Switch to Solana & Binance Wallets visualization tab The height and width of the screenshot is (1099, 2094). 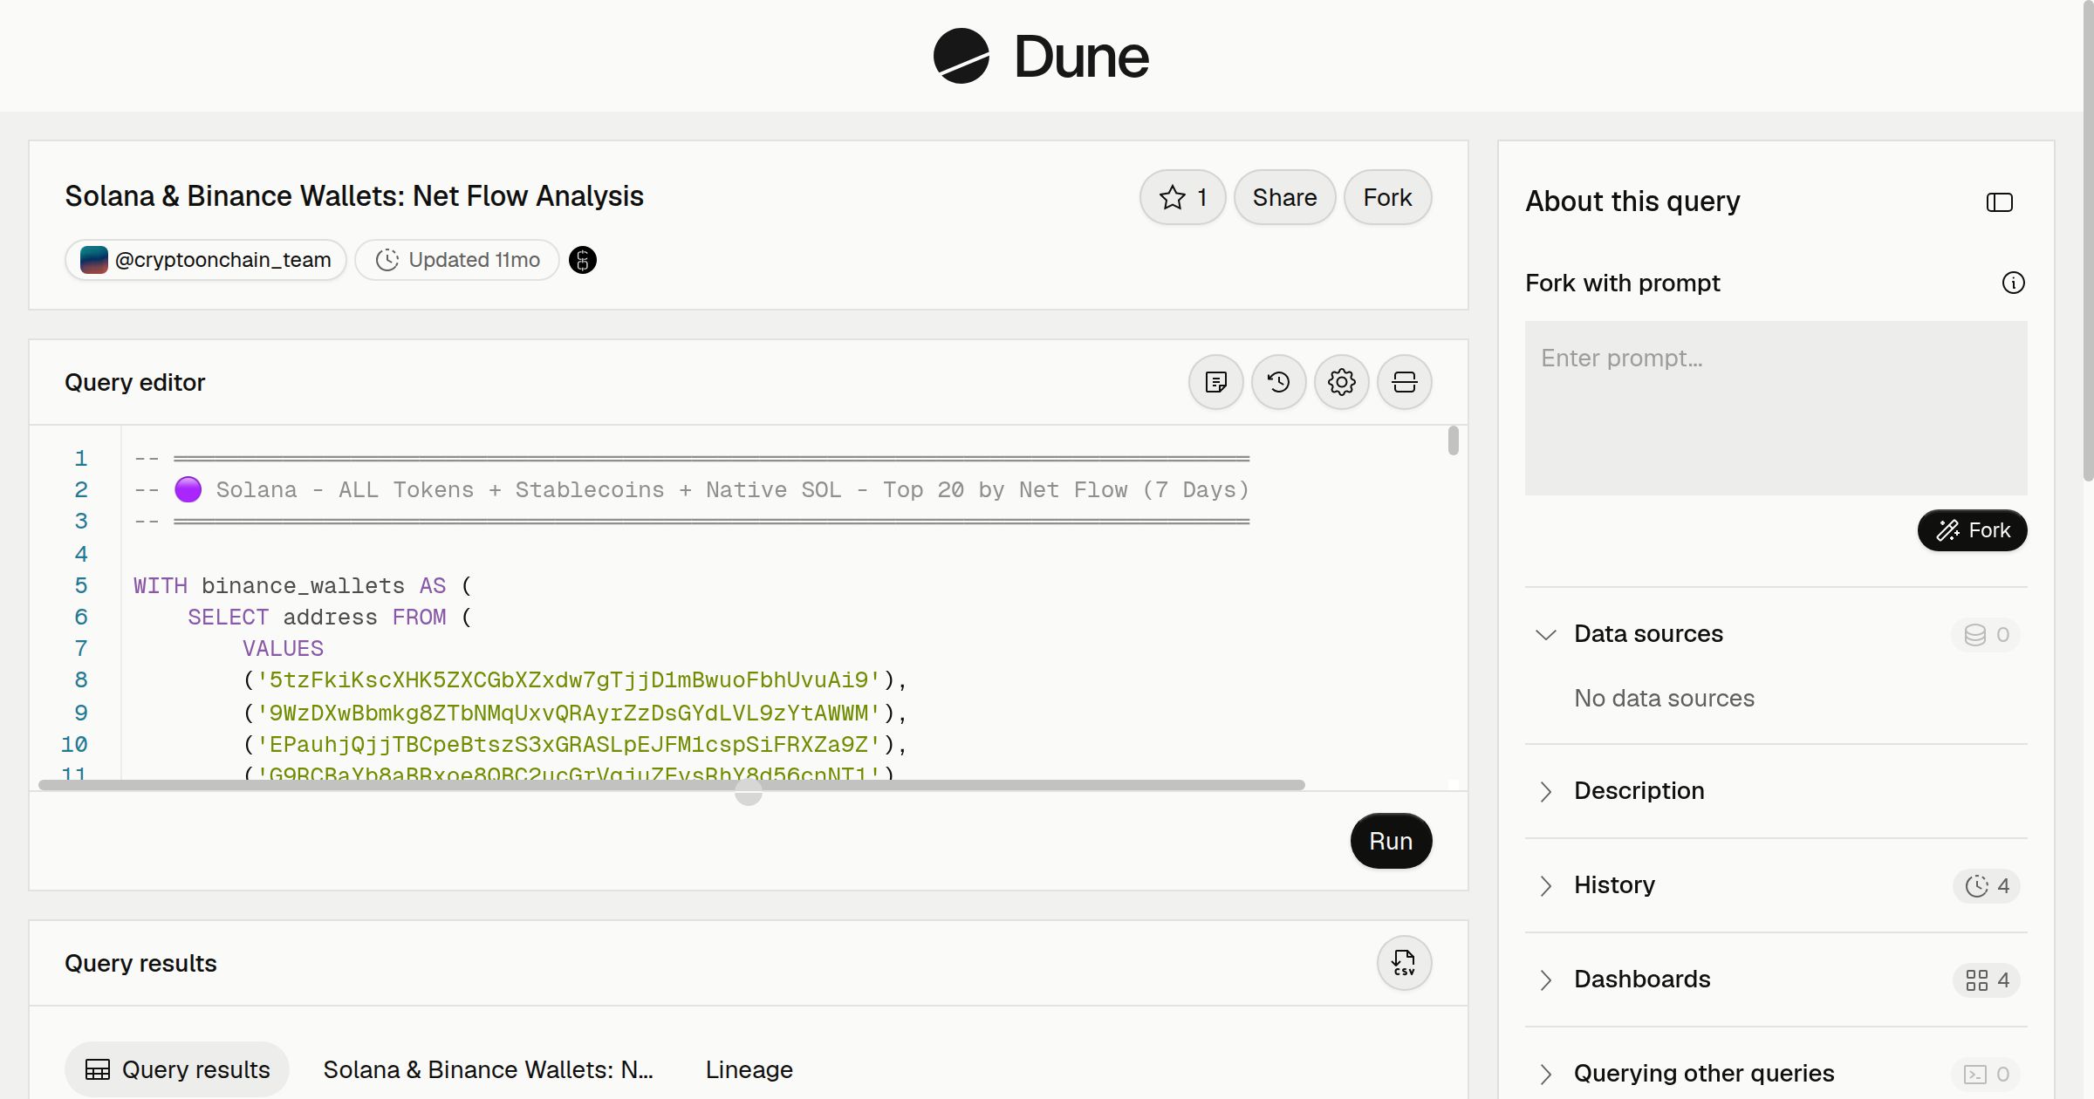point(488,1069)
